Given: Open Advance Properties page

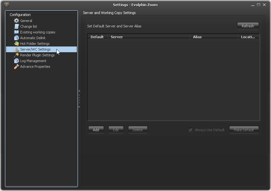Looking at the screenshot, I should click(x=35, y=67).
